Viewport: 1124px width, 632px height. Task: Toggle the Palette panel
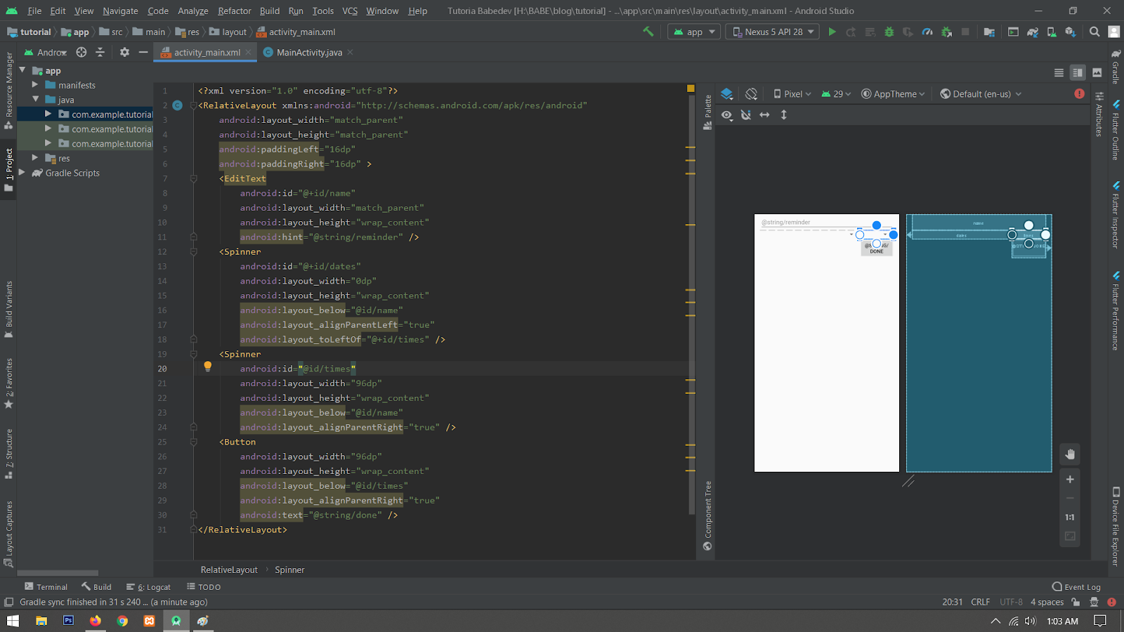[x=707, y=112]
